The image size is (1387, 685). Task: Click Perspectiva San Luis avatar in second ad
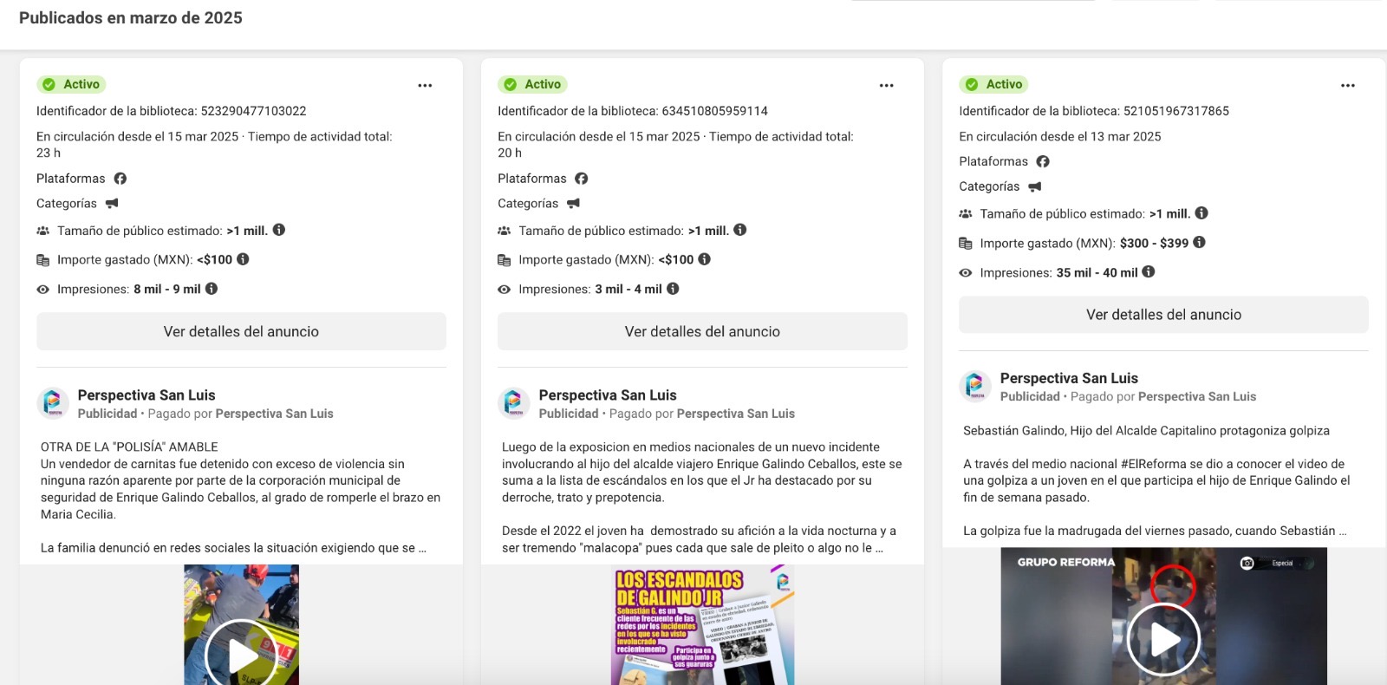click(x=514, y=403)
